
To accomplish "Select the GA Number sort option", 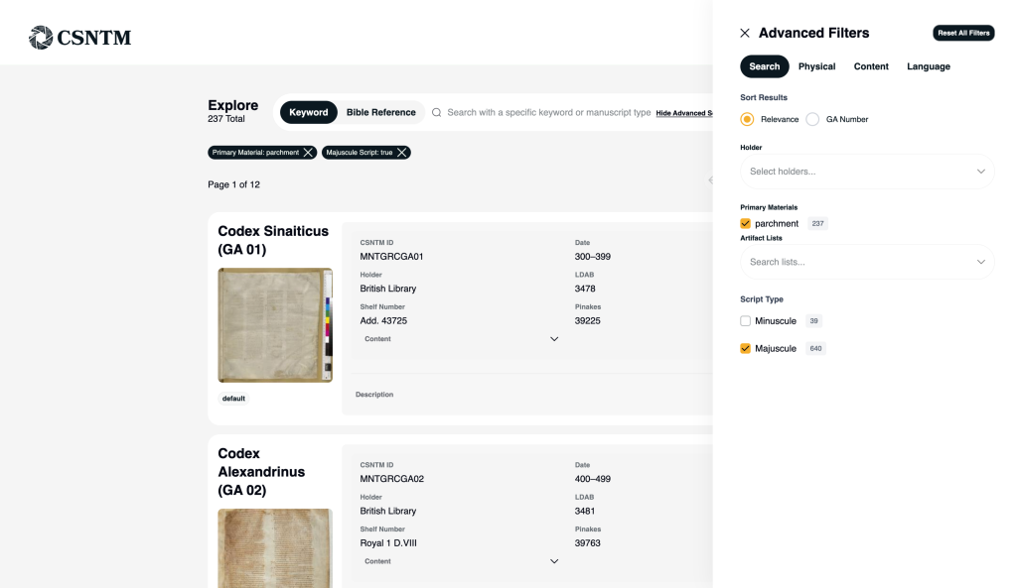I will pyautogui.click(x=812, y=119).
